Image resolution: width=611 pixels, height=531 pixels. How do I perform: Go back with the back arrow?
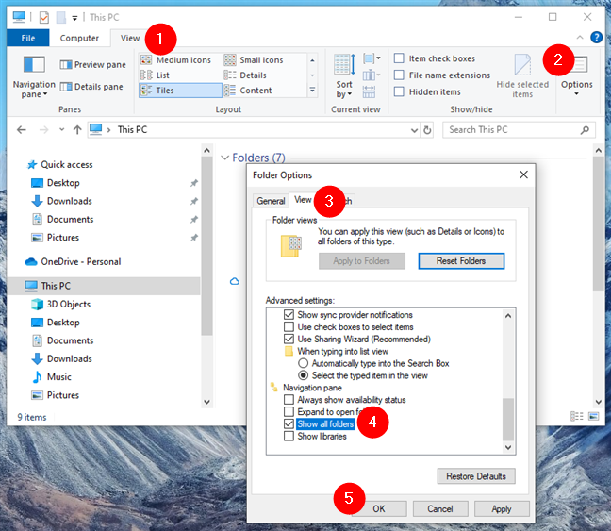click(22, 130)
